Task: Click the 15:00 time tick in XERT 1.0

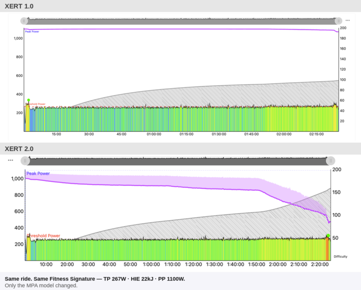Action: click(x=56, y=134)
